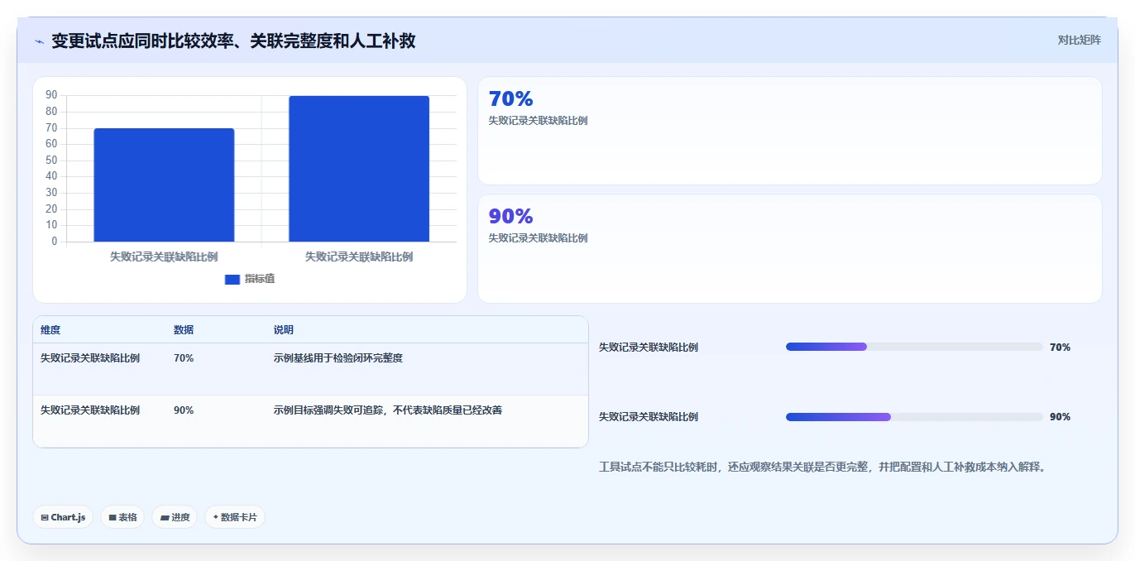Click the 90% progress bar
Image resolution: width=1135 pixels, height=561 pixels.
(914, 417)
